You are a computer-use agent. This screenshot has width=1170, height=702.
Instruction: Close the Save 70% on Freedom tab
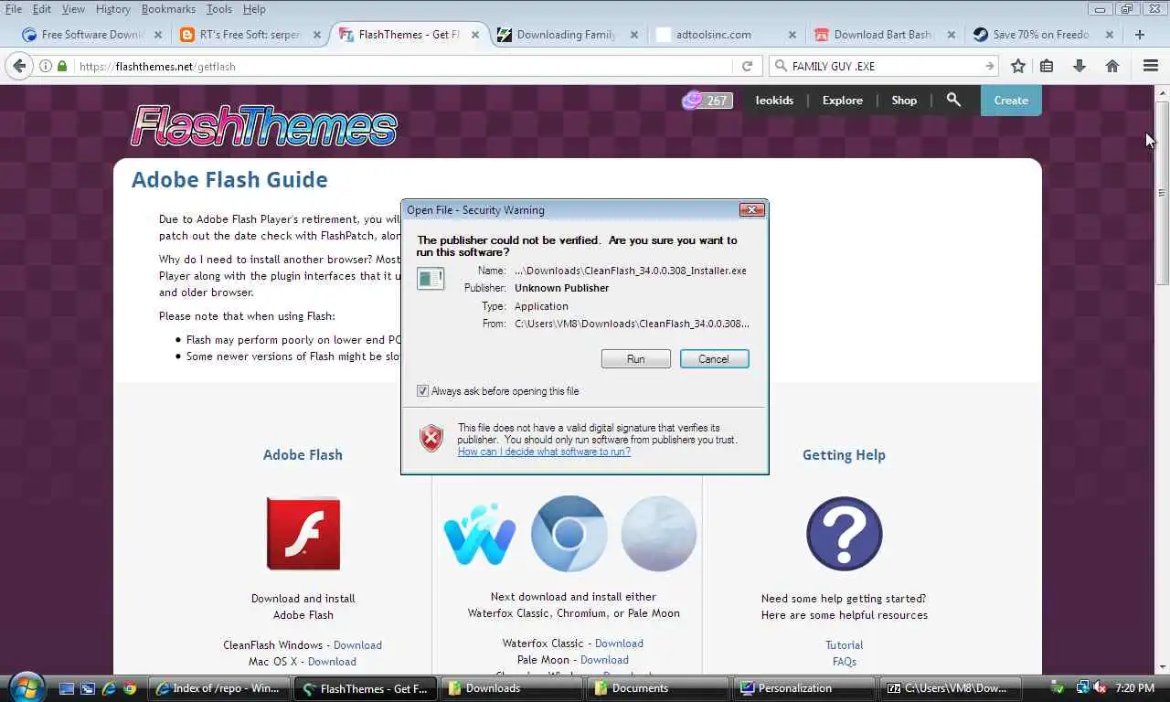coord(1110,35)
